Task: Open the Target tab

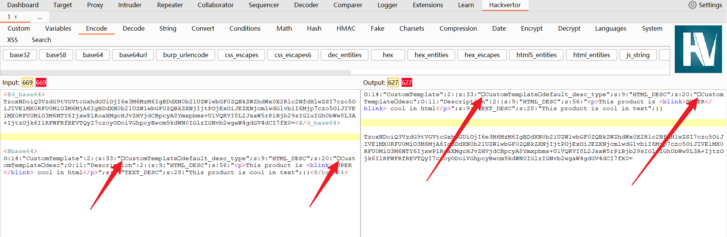Action: (62, 5)
